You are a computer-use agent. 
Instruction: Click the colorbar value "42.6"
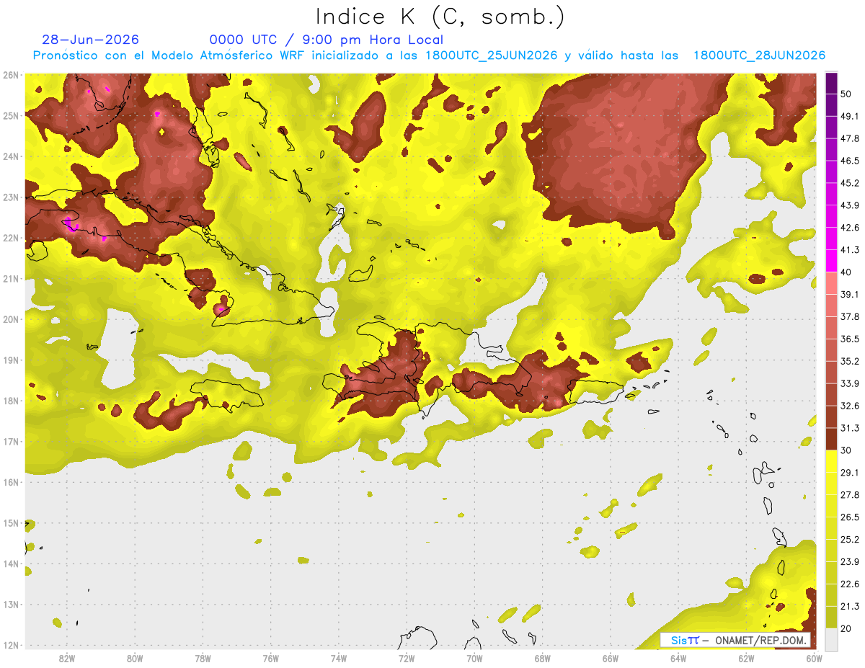pos(850,228)
